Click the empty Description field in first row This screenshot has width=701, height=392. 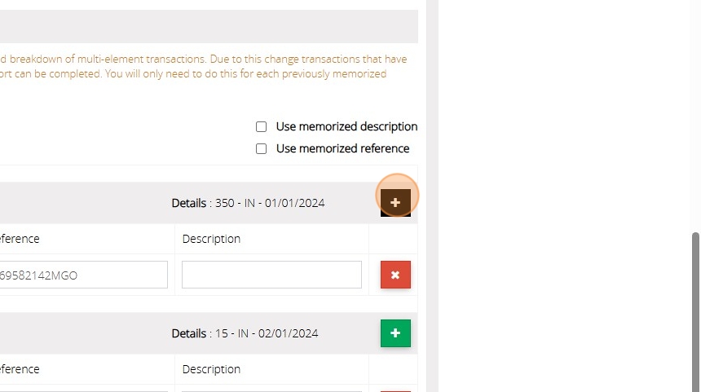pos(271,275)
